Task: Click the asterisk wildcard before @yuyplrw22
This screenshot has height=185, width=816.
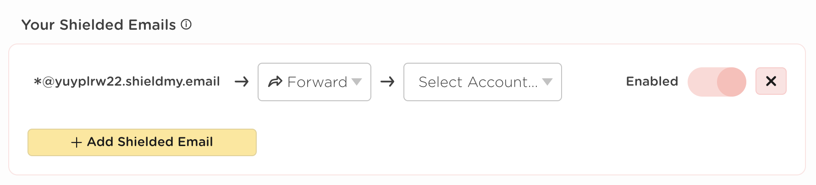Action: tap(38, 82)
